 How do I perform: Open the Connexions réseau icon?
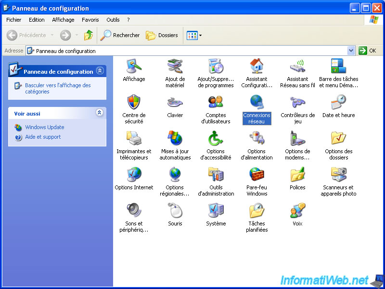257,103
